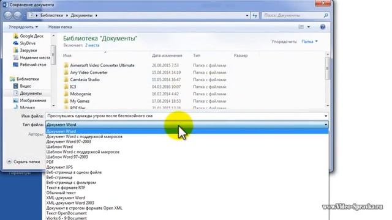The height and width of the screenshot is (220, 392).
Task: Select Документ Word highlighted file type option
Action: (187, 131)
